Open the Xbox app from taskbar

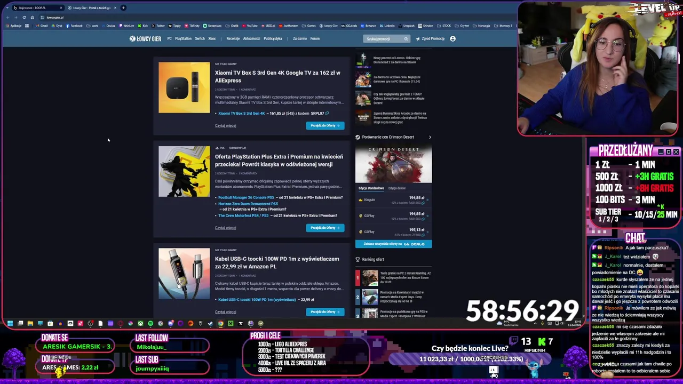point(140,323)
